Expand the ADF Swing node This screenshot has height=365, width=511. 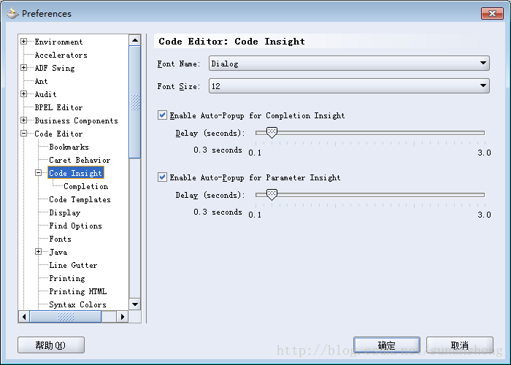coord(24,68)
